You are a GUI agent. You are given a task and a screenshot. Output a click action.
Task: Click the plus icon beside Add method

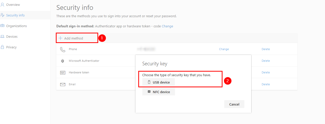point(60,38)
